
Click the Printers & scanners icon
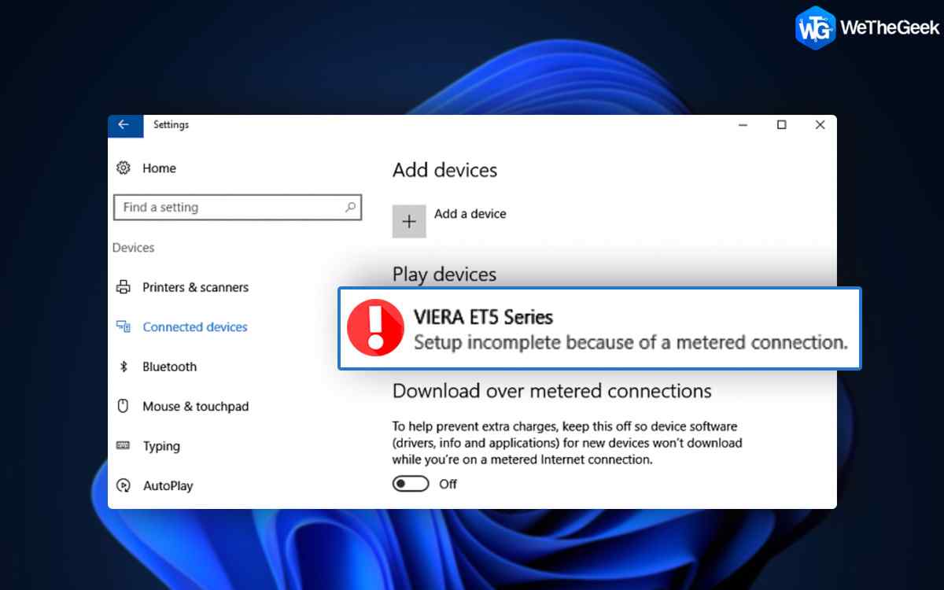[x=124, y=287]
